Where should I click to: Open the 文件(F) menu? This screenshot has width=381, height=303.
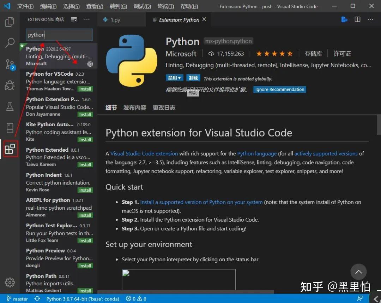[25, 6]
